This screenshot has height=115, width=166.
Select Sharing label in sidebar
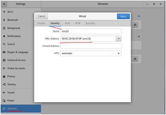(x=11, y=84)
